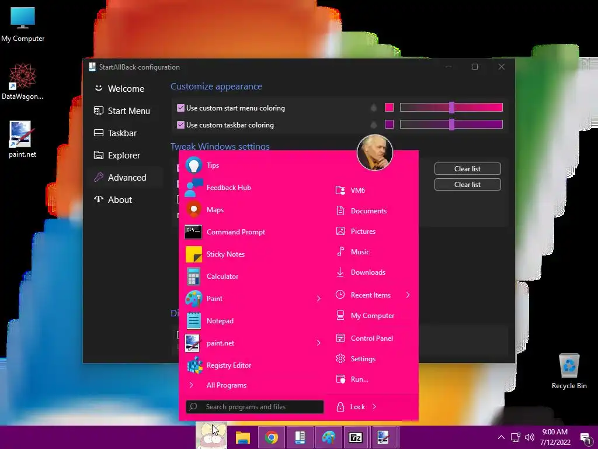598x449 pixels.
Task: Click the taskbar color opacity slider
Action: coord(451,124)
